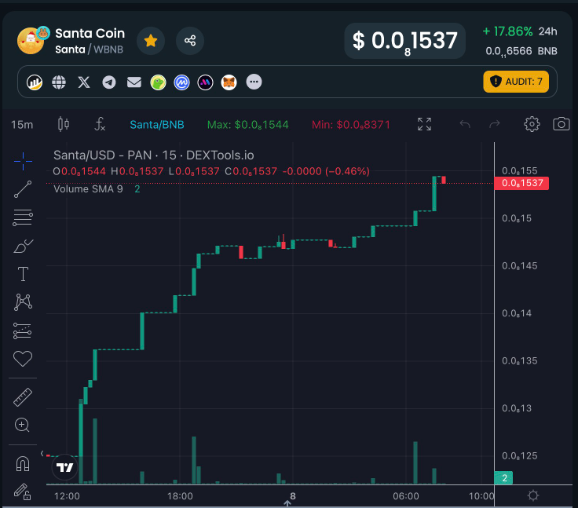Select the Fibonacci retracement tool
The image size is (578, 508).
23,217
